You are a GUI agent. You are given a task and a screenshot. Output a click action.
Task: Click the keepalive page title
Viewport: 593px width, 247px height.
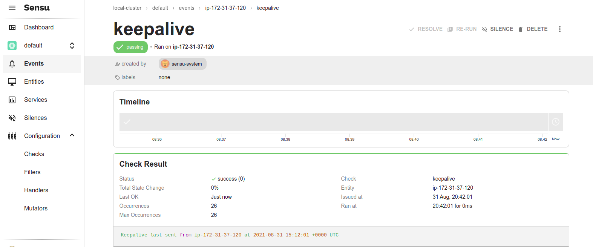(154, 29)
